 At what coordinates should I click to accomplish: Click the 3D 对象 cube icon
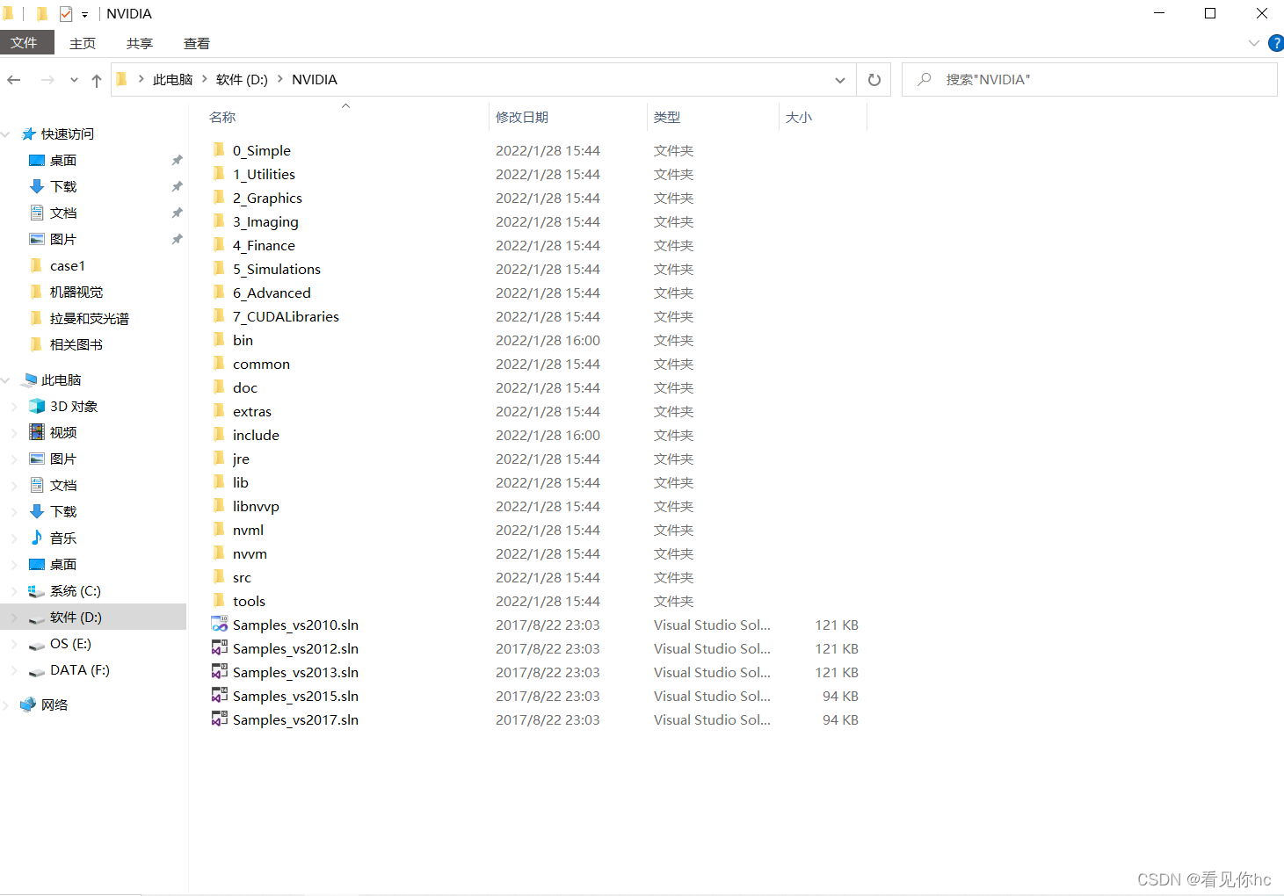(37, 406)
